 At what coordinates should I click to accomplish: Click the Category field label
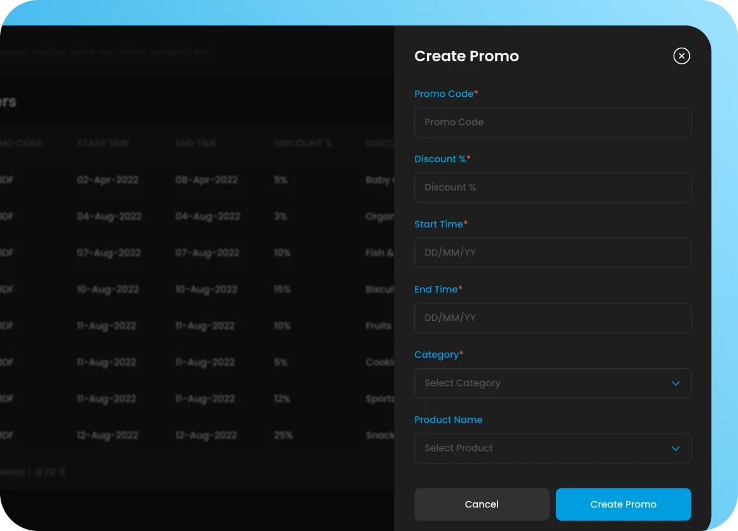[437, 355]
